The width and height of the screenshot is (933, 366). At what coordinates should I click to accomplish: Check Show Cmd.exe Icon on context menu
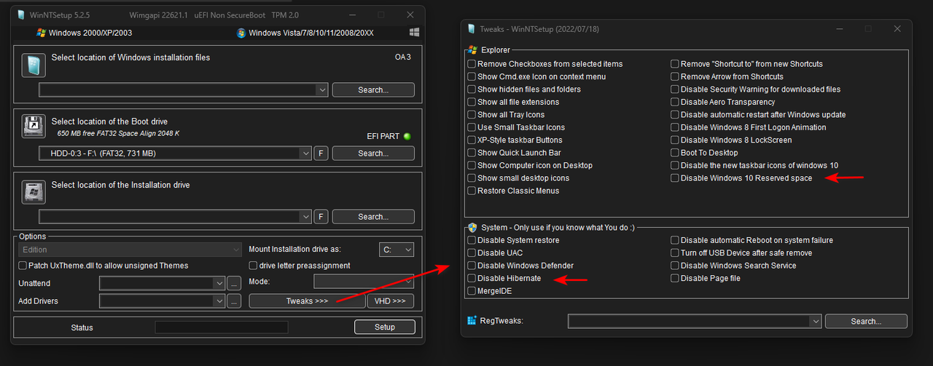472,76
